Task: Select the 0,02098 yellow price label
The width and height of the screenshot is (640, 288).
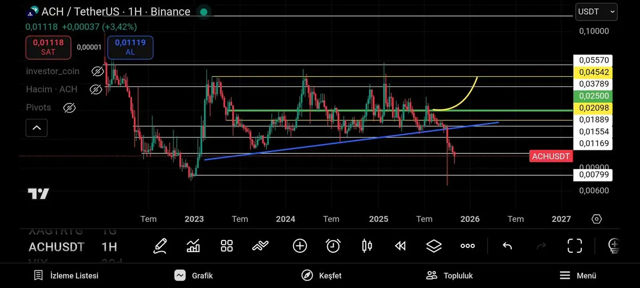Action: [x=592, y=108]
